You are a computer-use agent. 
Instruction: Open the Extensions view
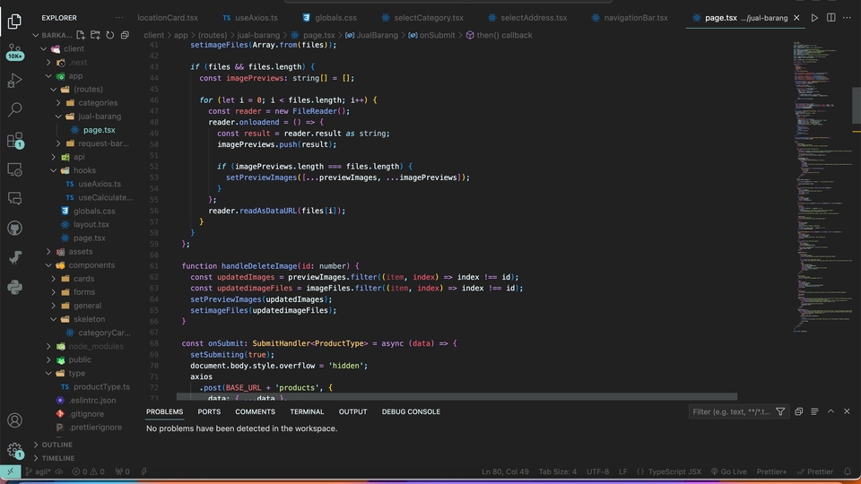tap(15, 140)
